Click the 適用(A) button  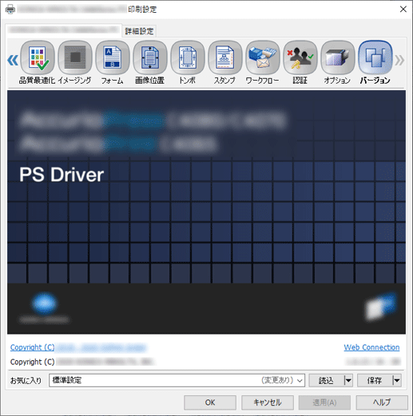pyautogui.click(x=324, y=402)
